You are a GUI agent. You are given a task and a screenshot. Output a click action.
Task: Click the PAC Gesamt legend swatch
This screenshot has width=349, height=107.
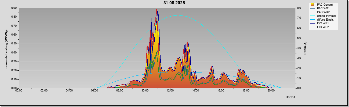click(312, 5)
